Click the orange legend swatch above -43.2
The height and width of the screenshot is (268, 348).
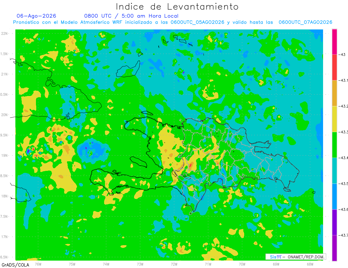pyautogui.click(x=334, y=93)
